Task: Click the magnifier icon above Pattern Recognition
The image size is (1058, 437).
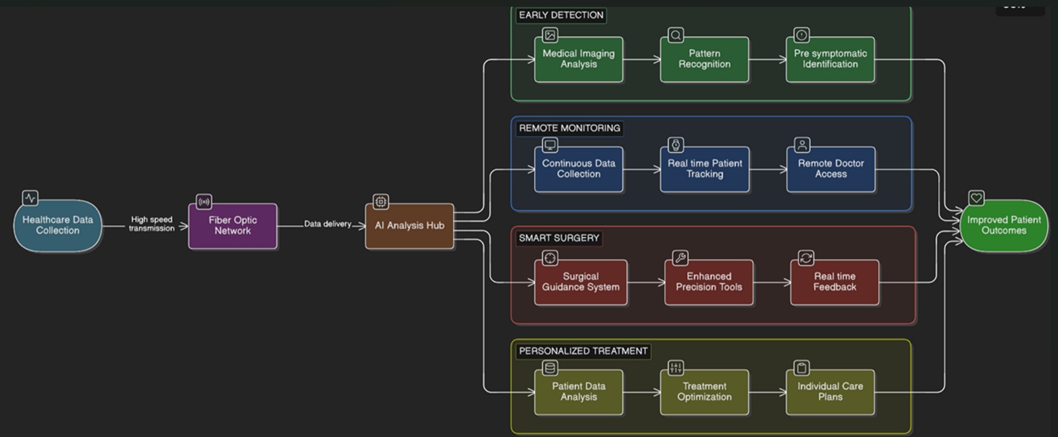Action: (676, 35)
